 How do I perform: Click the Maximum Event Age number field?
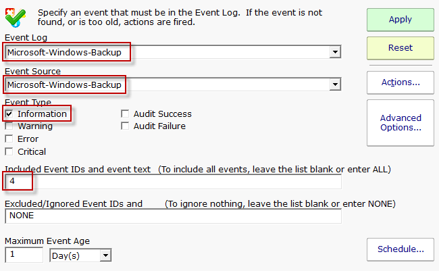[24, 255]
